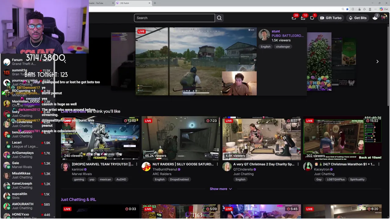Click QTCinderella's channel avatar
The image size is (390, 219).
(x=227, y=167)
